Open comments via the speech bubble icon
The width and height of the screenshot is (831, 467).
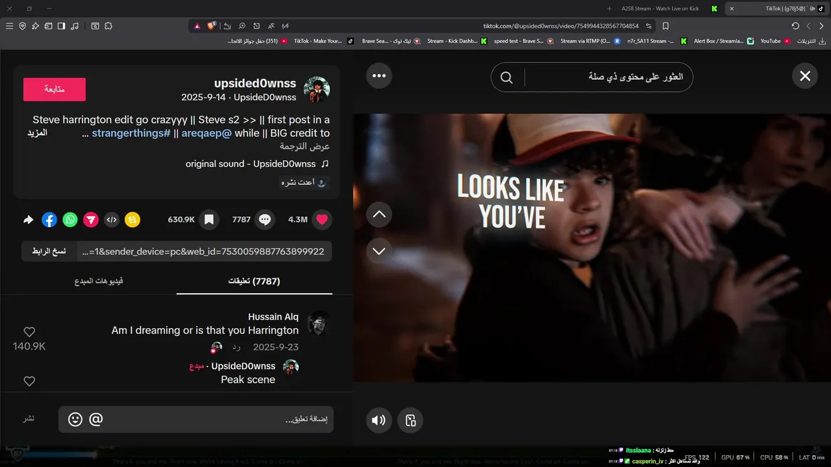265,220
